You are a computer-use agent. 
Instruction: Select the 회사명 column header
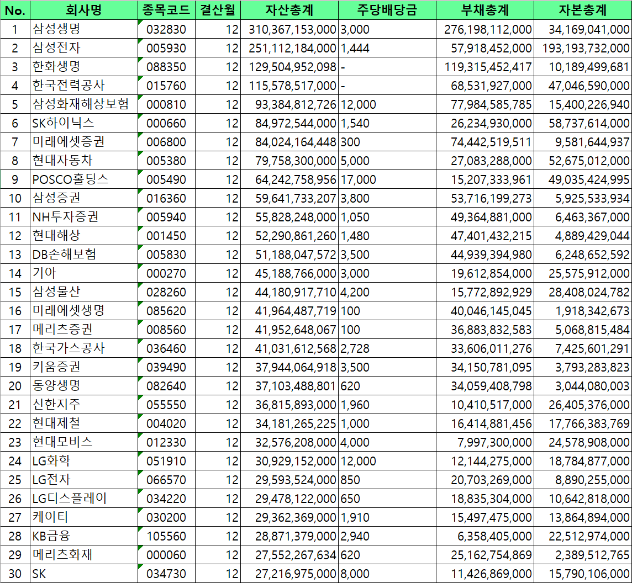click(x=84, y=10)
